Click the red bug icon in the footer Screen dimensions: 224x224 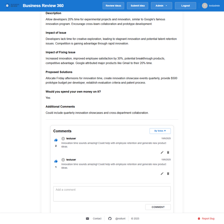[x=199, y=219]
